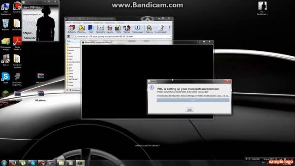Click the FML download progress bar

tap(193, 101)
